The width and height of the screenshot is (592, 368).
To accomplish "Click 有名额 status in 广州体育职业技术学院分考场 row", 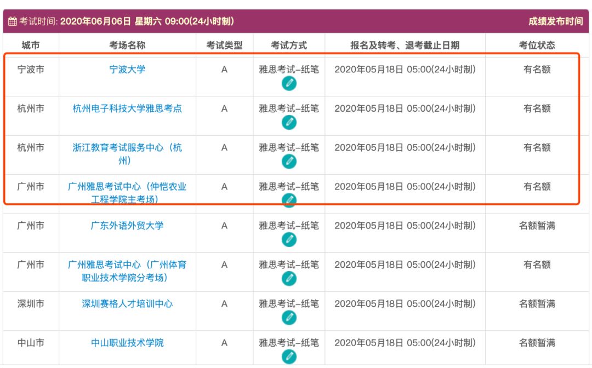I will click(537, 264).
